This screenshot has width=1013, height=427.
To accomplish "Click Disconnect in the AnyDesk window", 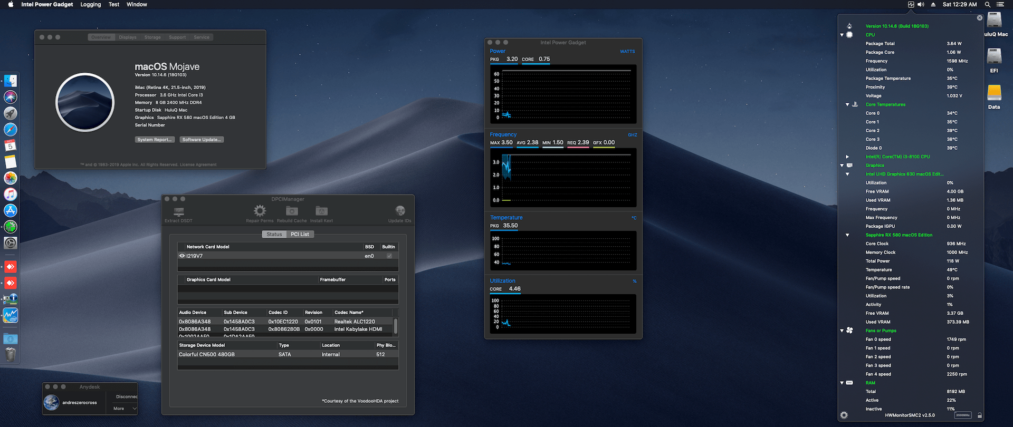I will point(127,396).
